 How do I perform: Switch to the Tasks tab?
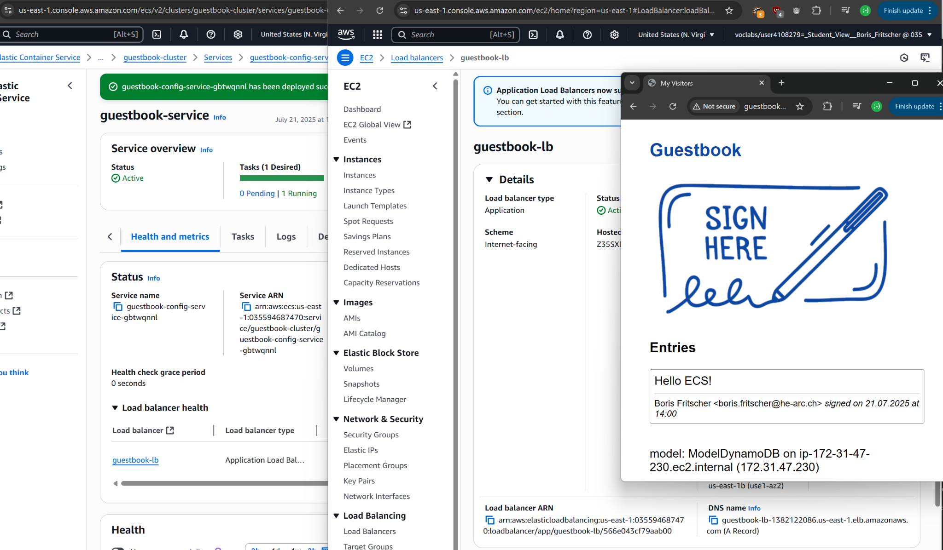click(243, 236)
